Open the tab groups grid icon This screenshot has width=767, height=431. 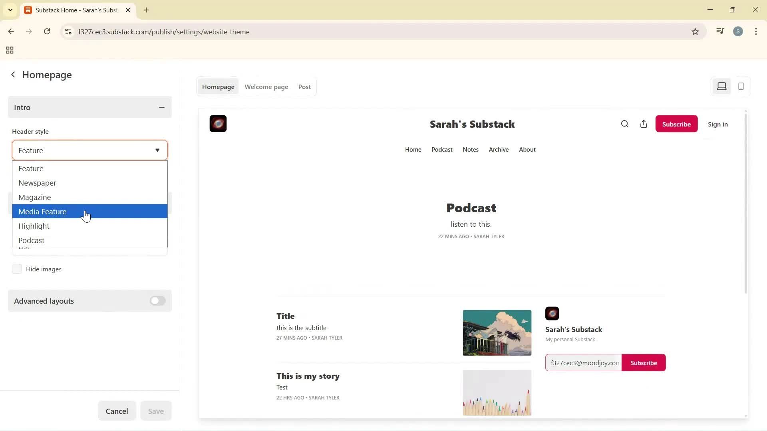click(10, 50)
